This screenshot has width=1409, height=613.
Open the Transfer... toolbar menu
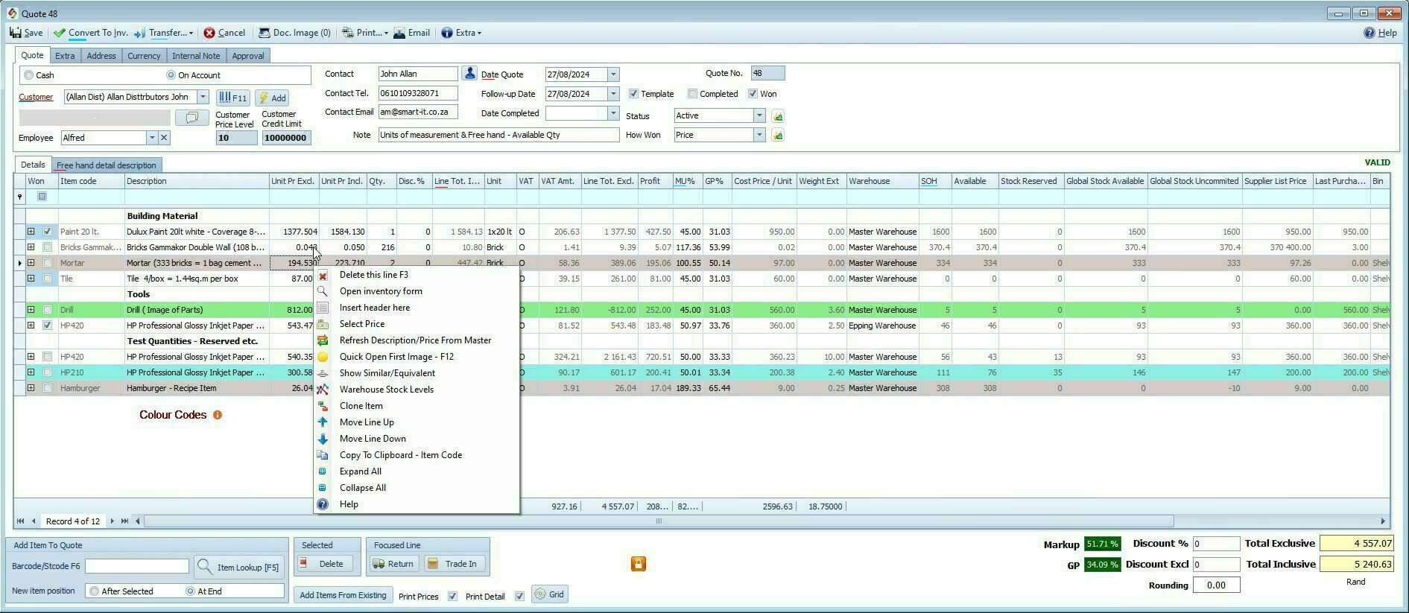click(164, 33)
